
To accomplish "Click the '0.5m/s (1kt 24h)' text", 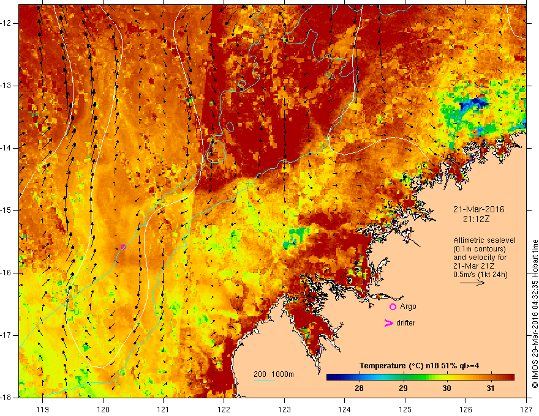I will 480,275.
